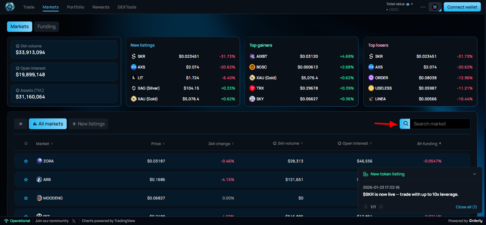Open the ARB market row

click(x=242, y=179)
